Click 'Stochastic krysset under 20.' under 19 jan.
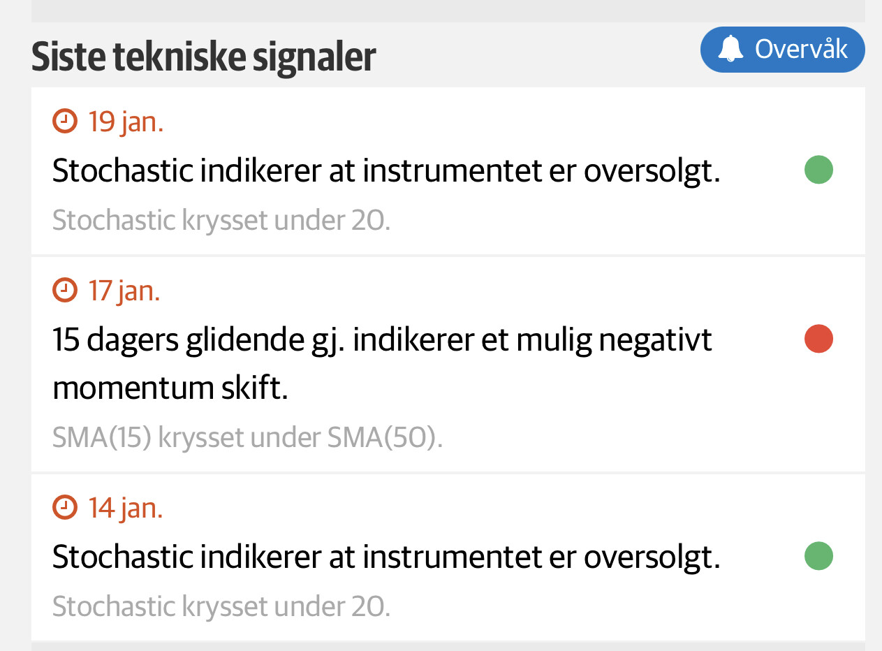882x651 pixels. 221,221
